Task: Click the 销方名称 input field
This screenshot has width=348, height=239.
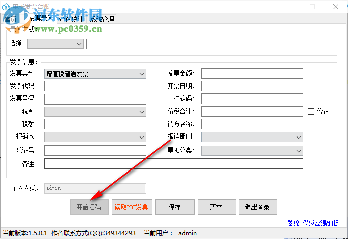Action: [x=252, y=124]
